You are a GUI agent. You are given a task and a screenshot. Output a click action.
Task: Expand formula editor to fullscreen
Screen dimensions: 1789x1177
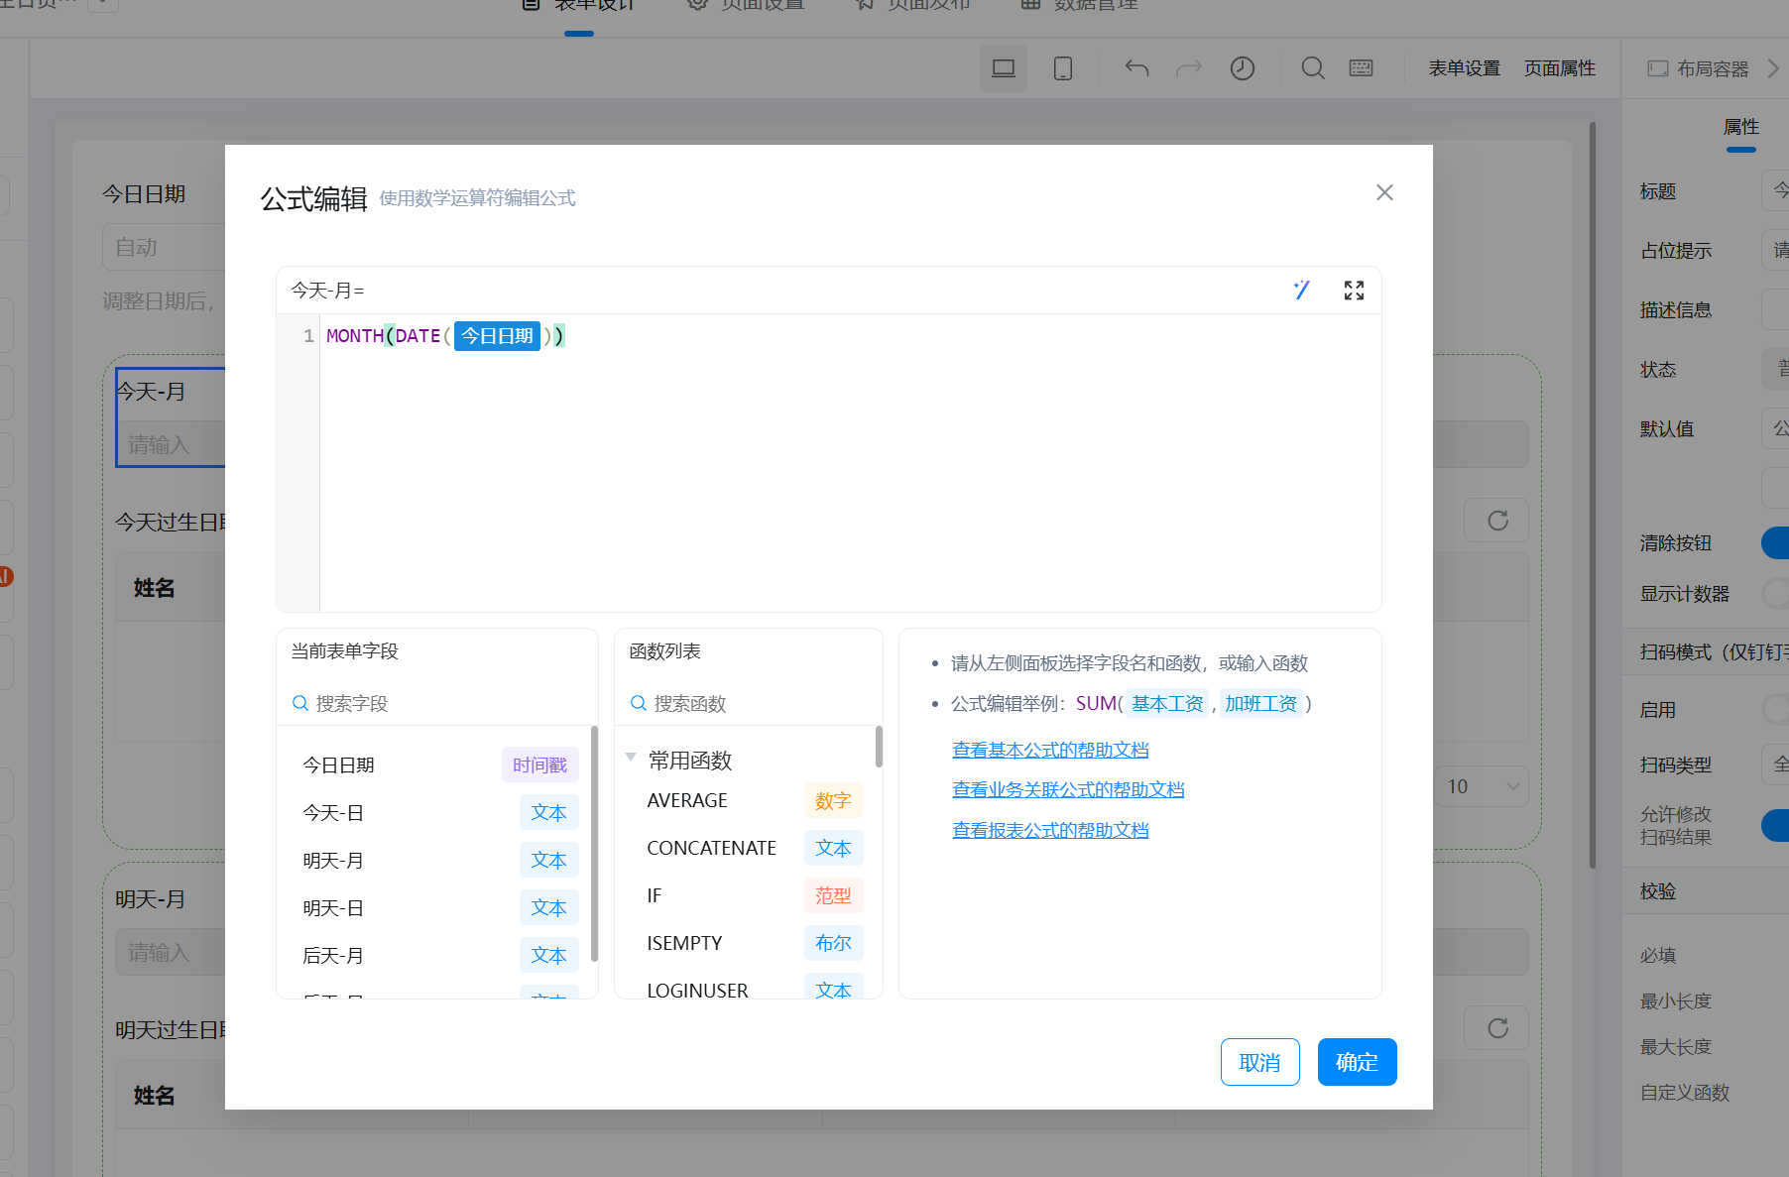click(1354, 290)
